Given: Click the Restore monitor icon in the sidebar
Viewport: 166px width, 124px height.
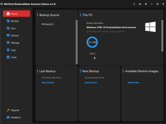Looking at the screenshot, I should tap(8, 35).
